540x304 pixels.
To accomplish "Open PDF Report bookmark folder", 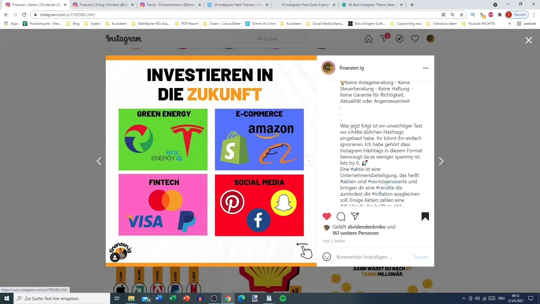I will pos(187,24).
